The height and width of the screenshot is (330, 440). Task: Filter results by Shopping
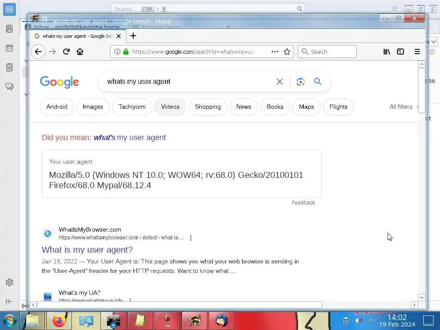pyautogui.click(x=208, y=107)
